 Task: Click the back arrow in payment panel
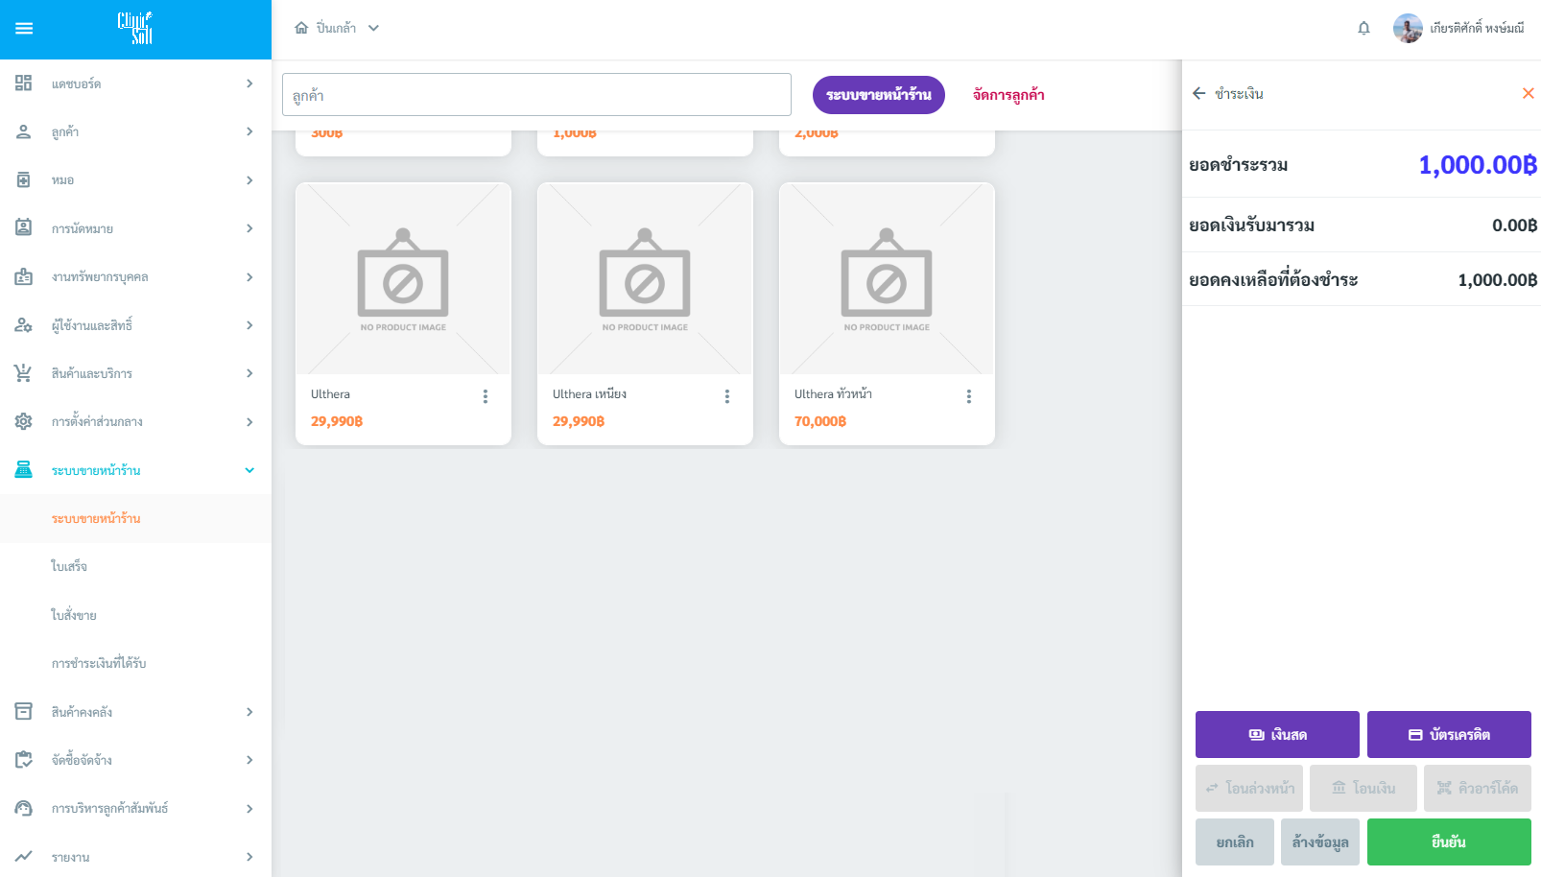pos(1198,93)
